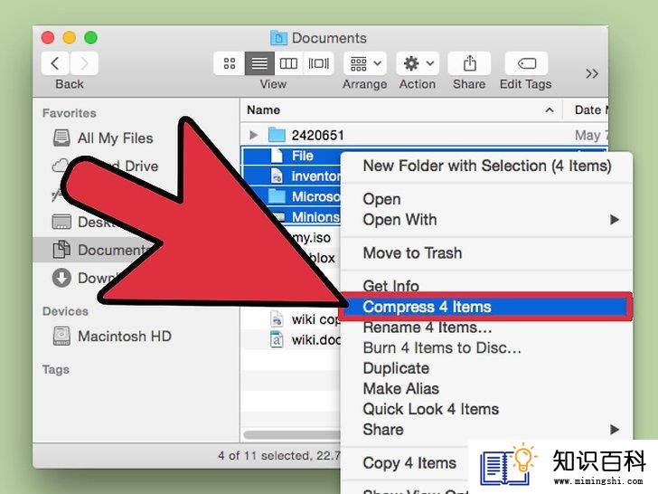658x494 pixels.
Task: Choose Make Alias
Action: pyautogui.click(x=487, y=388)
